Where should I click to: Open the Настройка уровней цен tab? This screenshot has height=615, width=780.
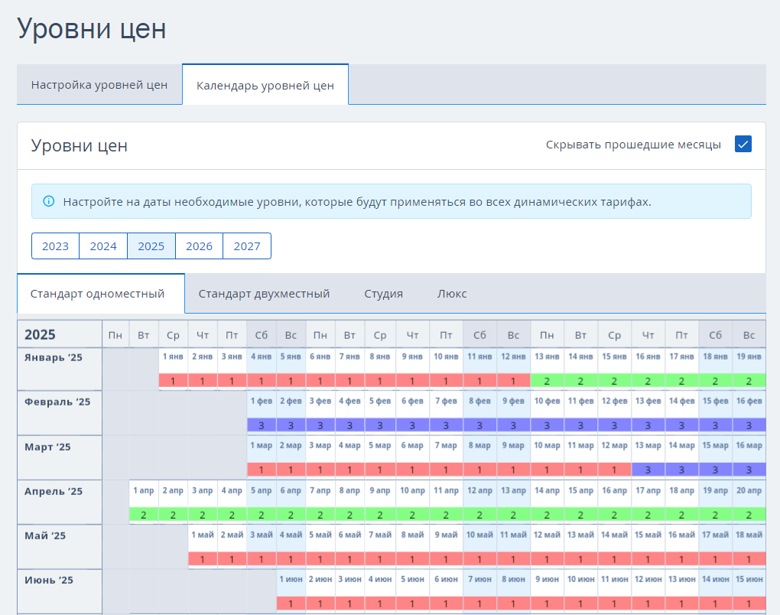pos(99,85)
